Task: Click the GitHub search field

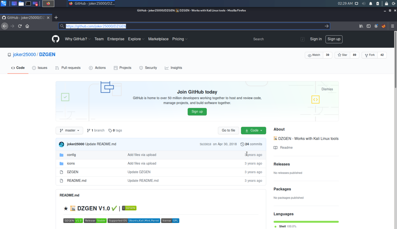Action: (278, 39)
